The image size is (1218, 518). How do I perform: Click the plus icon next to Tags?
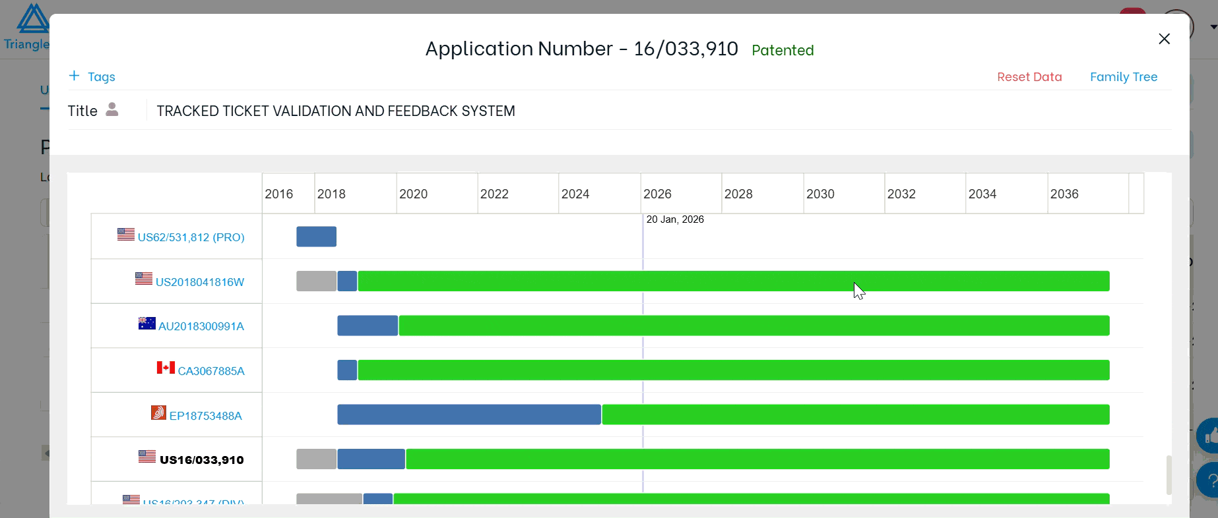click(x=74, y=76)
